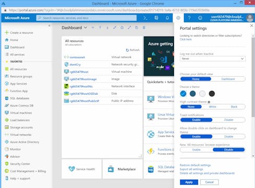Viewport: 255px width, 188px height.
Task: Open the contosonet virtual network resource
Action: 77,57
